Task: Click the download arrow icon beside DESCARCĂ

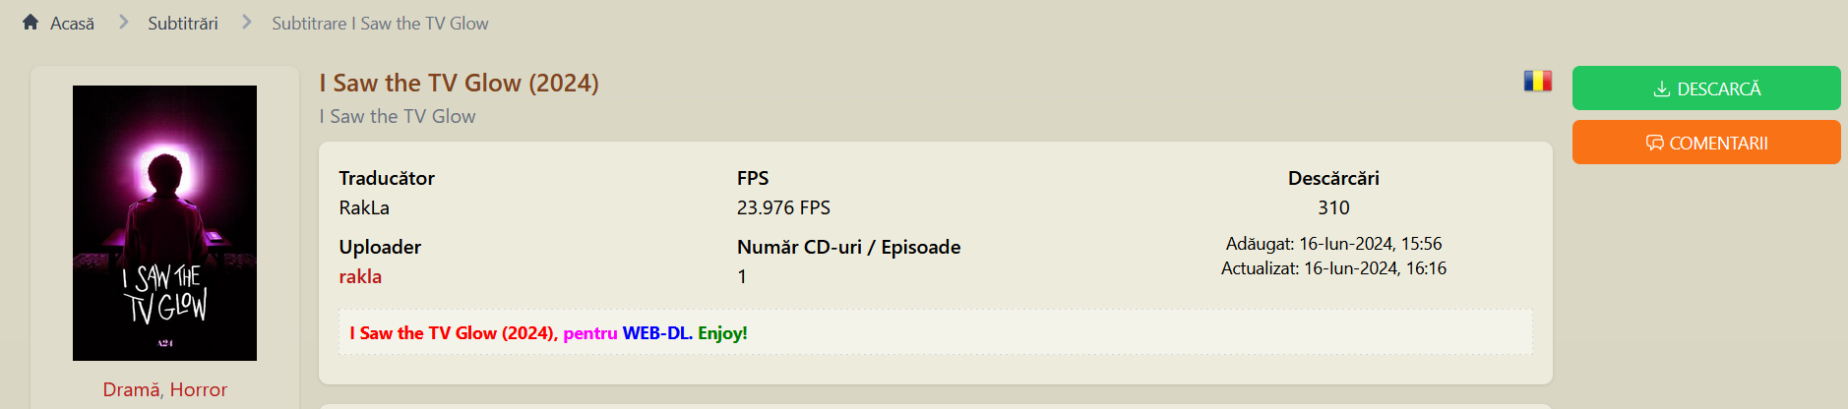Action: click(x=1661, y=88)
